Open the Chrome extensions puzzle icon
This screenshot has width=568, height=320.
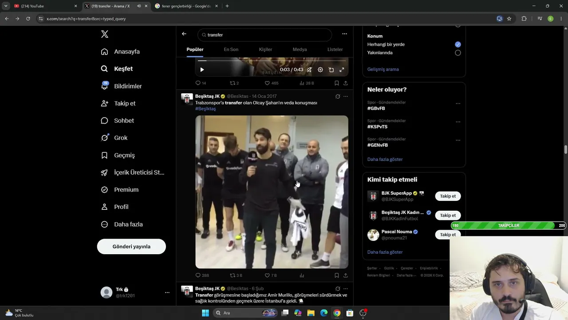click(524, 19)
